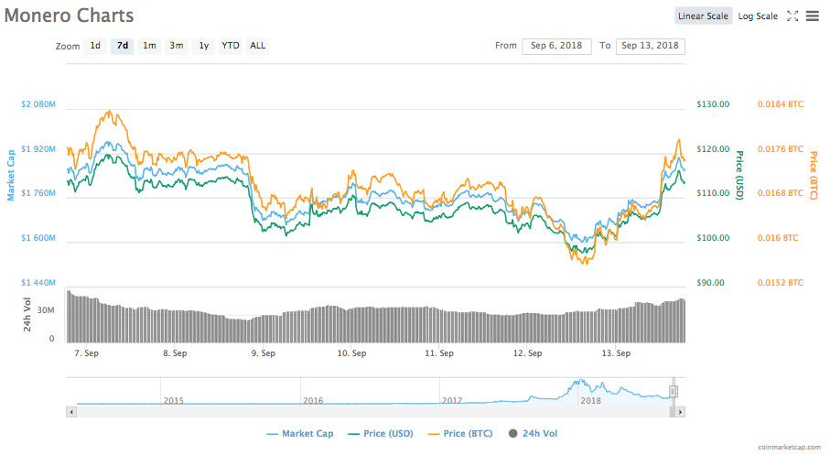Select 1d zoom range
Screen dimensions: 830x455
95,46
